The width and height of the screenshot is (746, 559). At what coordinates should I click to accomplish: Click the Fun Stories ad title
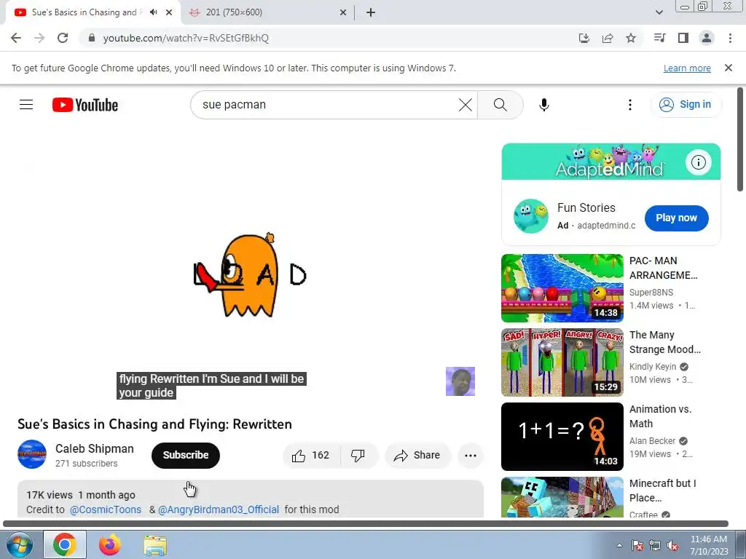(586, 207)
